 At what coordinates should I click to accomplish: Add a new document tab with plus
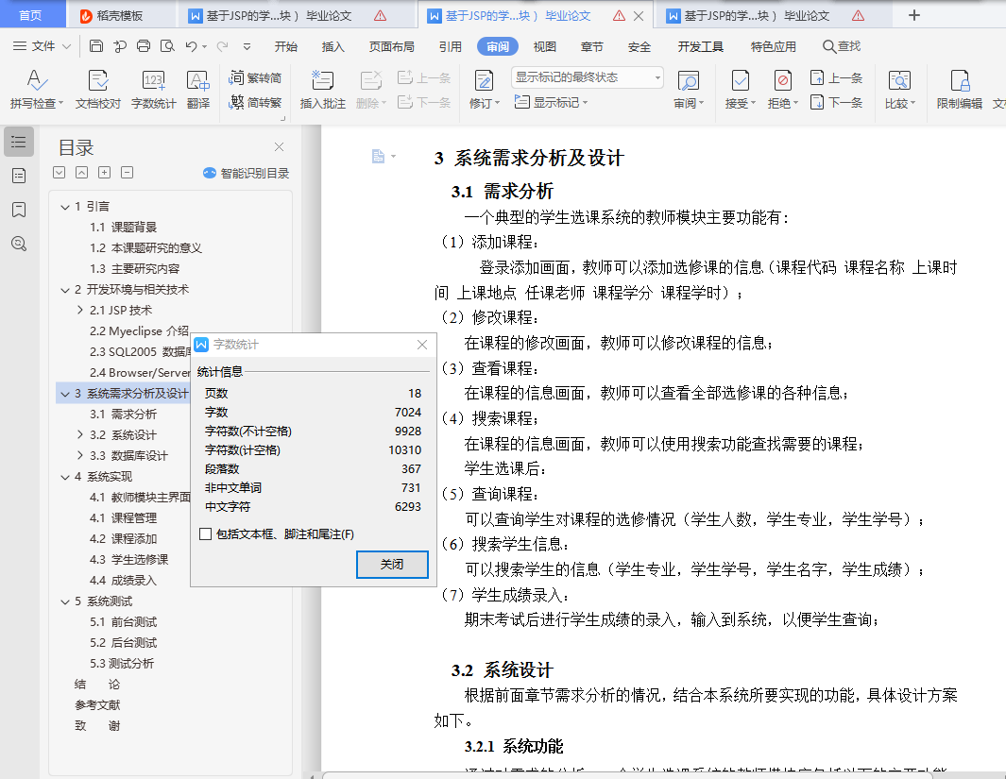click(x=914, y=15)
